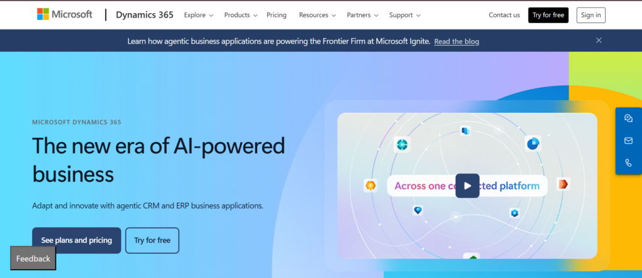Click the email envelope icon
Viewport: 642px width, 278px height.
628,141
